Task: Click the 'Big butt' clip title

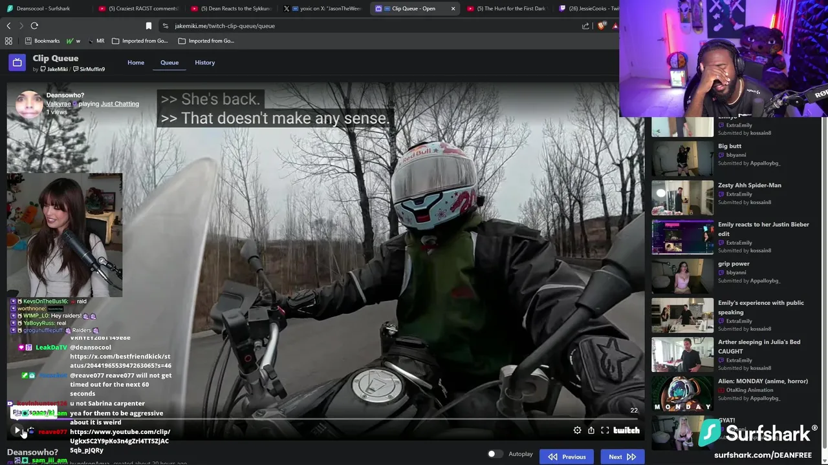Action: [x=730, y=146]
